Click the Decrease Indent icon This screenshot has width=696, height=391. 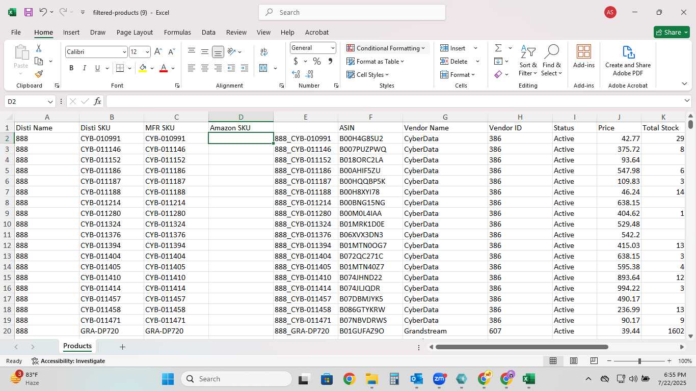tap(231, 68)
